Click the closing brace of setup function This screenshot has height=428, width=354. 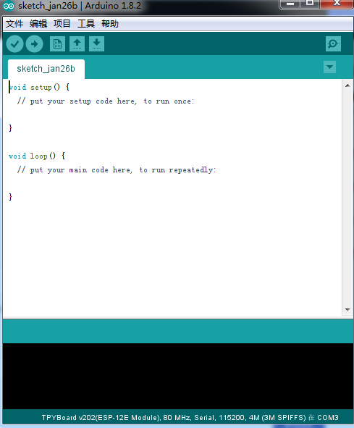click(11, 128)
